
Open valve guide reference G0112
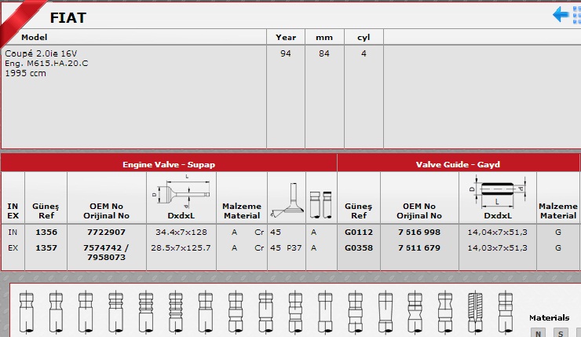coord(359,233)
